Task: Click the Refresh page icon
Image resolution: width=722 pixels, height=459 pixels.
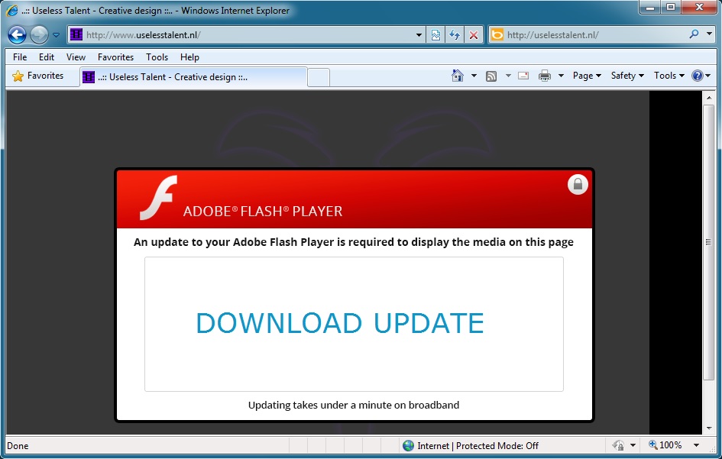Action: (455, 34)
